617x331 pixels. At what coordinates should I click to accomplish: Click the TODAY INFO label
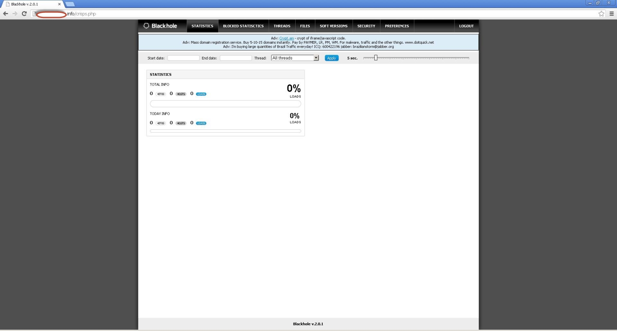160,113
